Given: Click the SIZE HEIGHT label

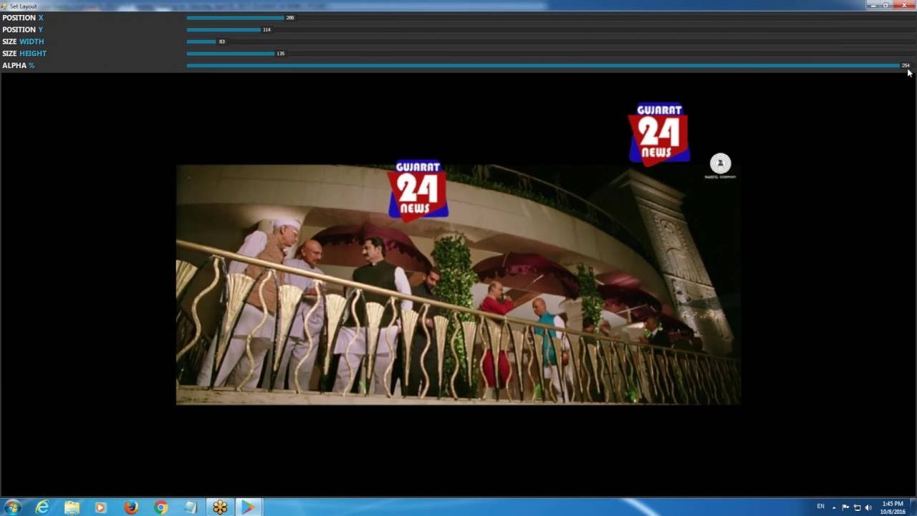Looking at the screenshot, I should 24,53.
